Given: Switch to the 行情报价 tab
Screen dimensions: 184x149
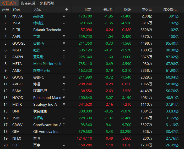Looking at the screenshot, I should click(9, 3).
